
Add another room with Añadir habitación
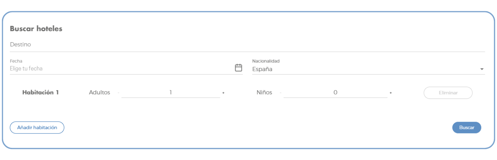click(x=37, y=127)
